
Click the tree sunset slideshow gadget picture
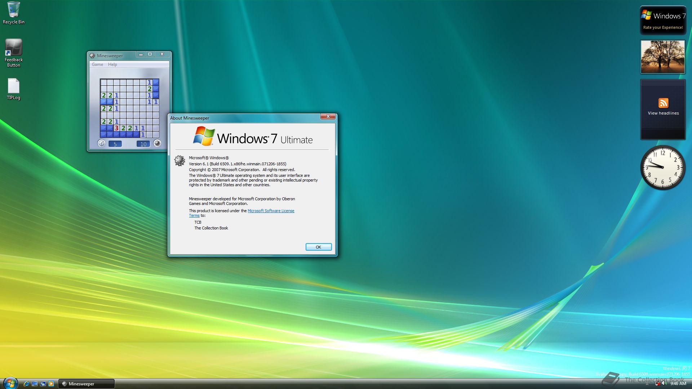[x=662, y=57]
